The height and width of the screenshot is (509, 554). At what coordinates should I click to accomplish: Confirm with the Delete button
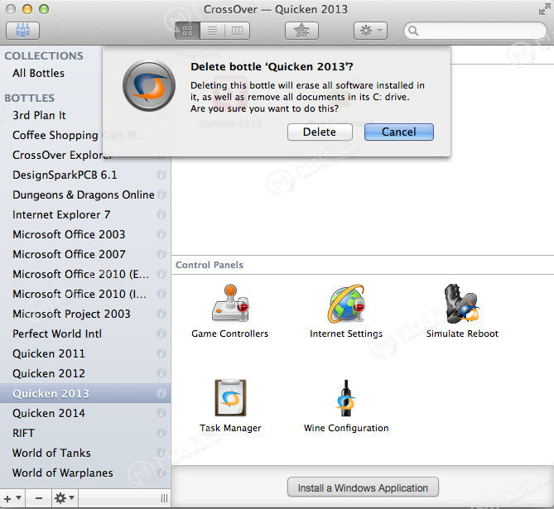(x=320, y=132)
